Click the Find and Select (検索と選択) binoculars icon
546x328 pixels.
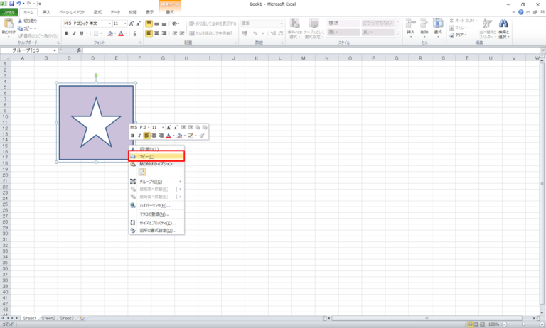pyautogui.click(x=503, y=23)
